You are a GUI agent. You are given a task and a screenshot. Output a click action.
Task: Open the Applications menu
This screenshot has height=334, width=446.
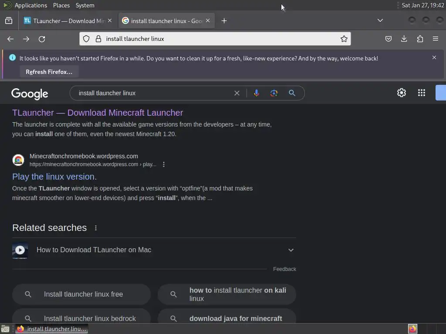click(31, 5)
